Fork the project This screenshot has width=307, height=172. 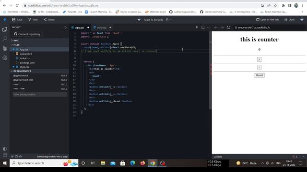(x=33, y=20)
